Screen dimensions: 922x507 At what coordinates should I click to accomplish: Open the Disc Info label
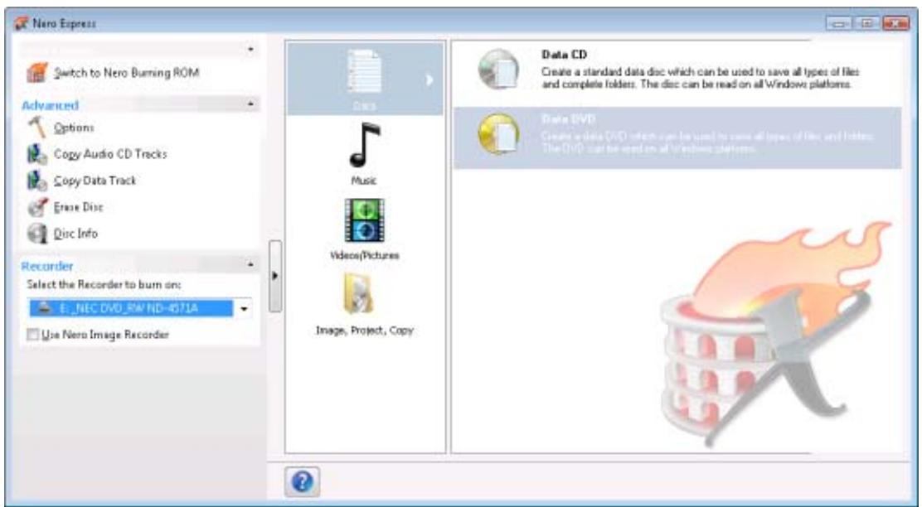point(75,234)
